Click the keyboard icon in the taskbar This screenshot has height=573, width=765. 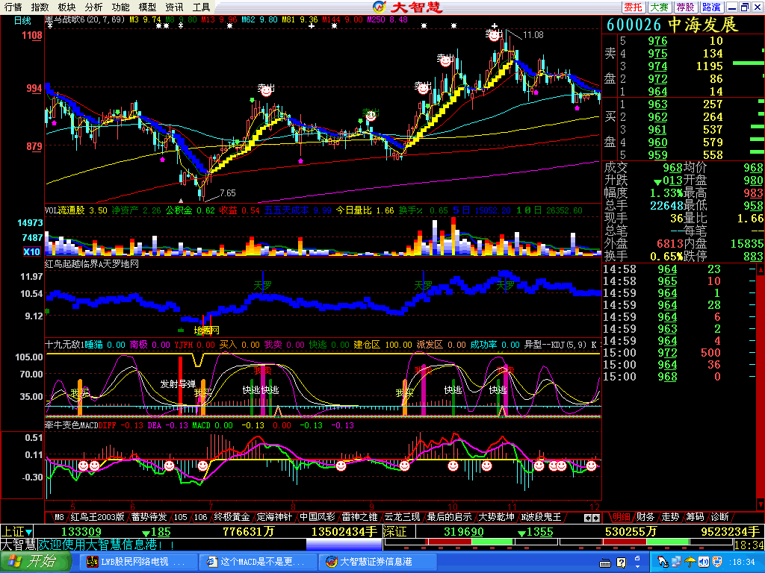pyautogui.click(x=605, y=563)
